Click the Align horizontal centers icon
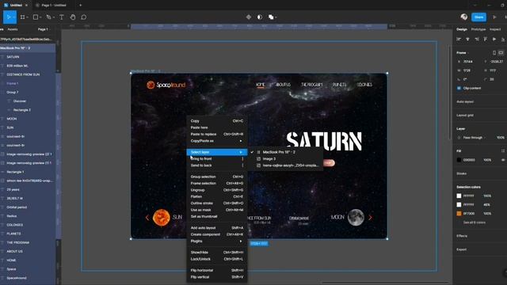The image size is (507, 285). coord(467,39)
